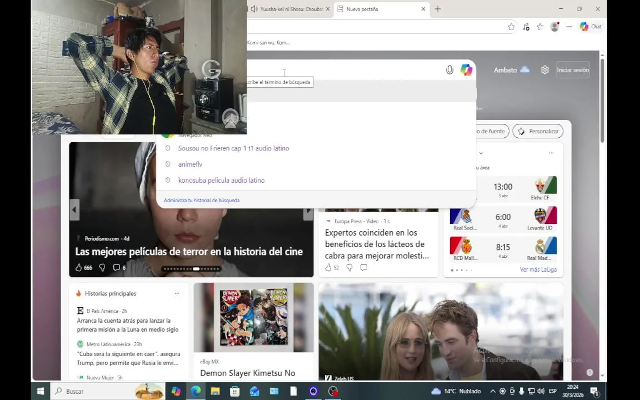Open Microsoft Store from the taskbar
This screenshot has height=400, width=640.
pos(234,391)
